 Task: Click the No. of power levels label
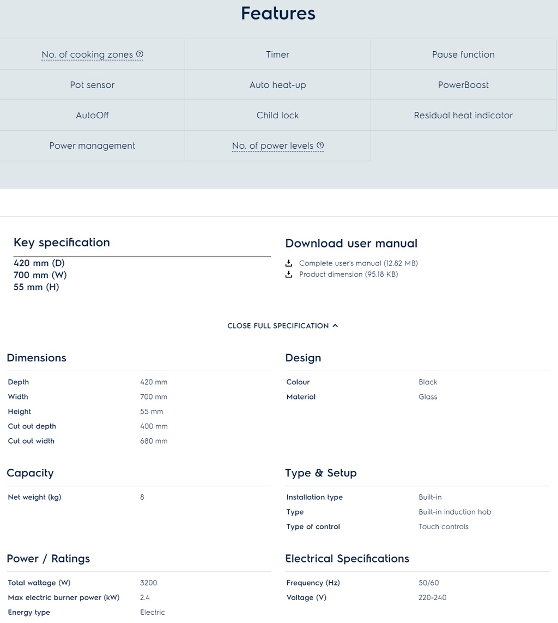(272, 146)
